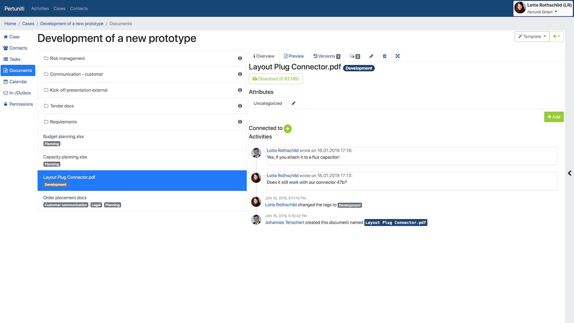Click Cases breadcrumb link
This screenshot has height=323, width=574.
click(x=28, y=24)
